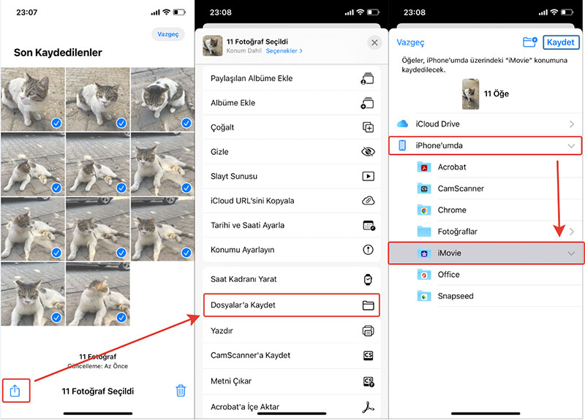Select the Acrobat folder icon
The width and height of the screenshot is (585, 420).
(x=424, y=167)
